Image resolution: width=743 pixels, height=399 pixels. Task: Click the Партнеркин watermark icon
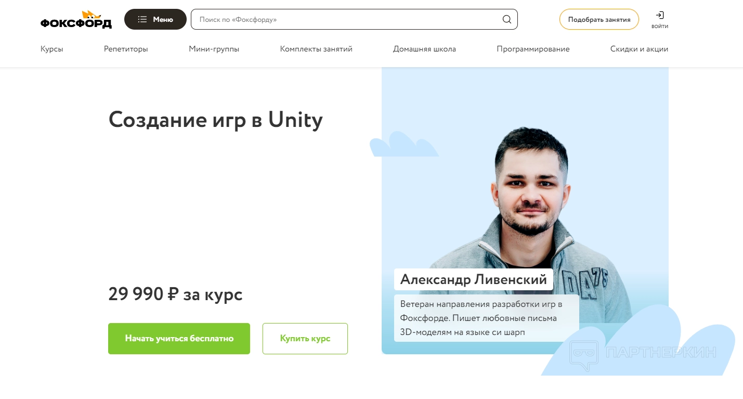click(x=584, y=355)
